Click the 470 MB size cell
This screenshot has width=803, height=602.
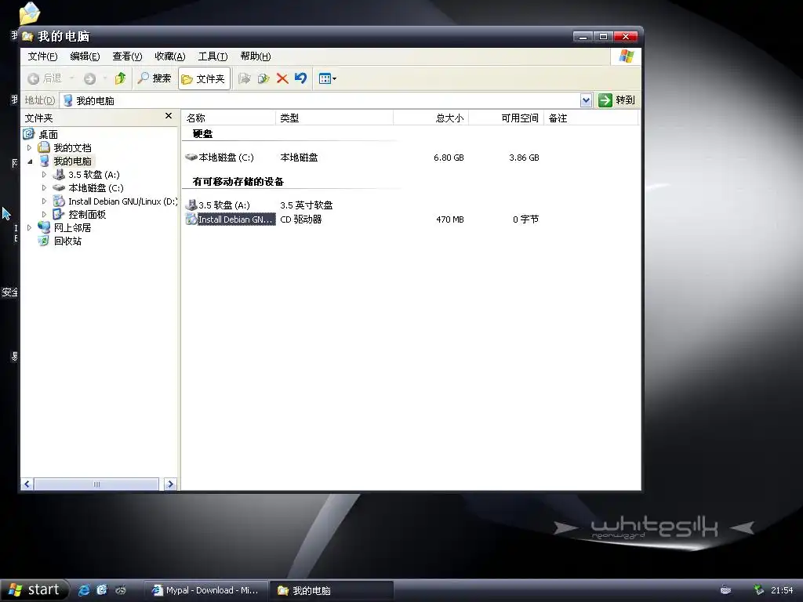click(449, 219)
